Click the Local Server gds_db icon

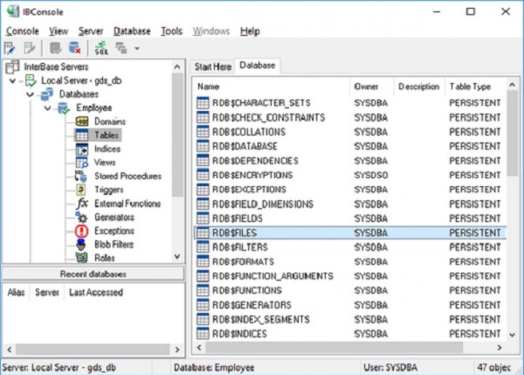point(31,80)
